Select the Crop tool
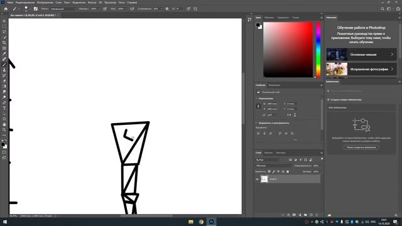 coord(4,43)
